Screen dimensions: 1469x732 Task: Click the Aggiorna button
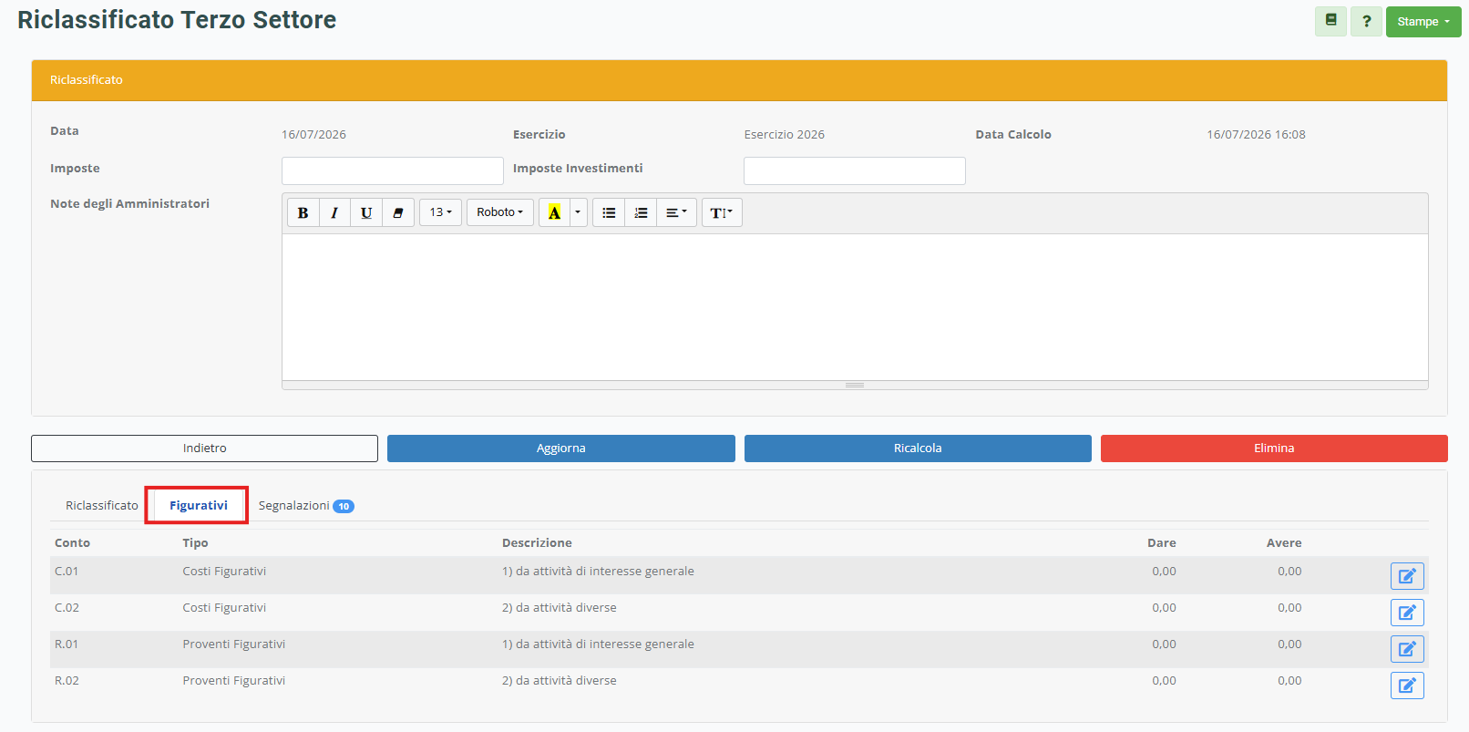(x=561, y=448)
